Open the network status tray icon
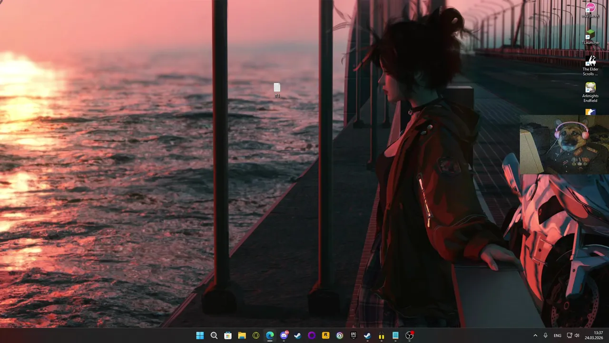 coord(570,335)
